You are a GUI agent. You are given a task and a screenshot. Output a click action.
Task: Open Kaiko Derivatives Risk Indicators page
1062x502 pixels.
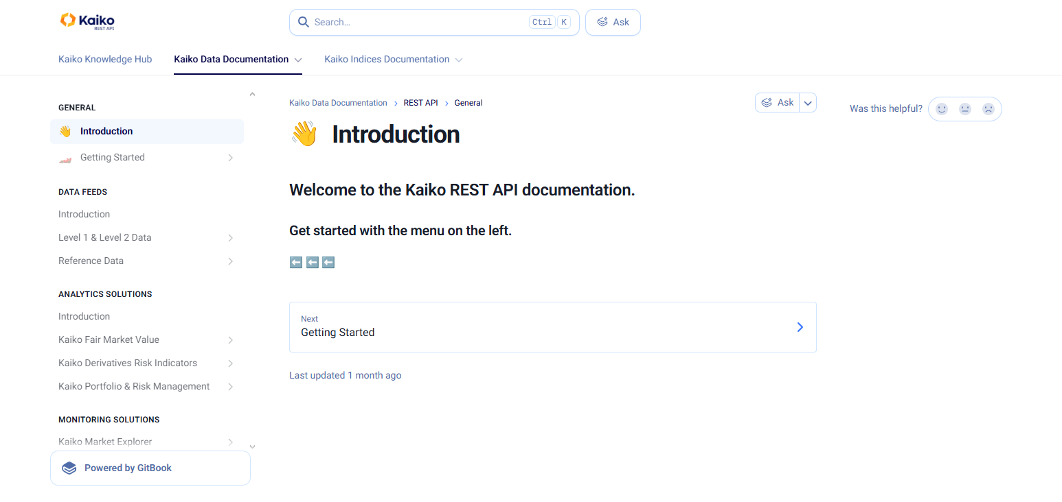tap(147, 363)
